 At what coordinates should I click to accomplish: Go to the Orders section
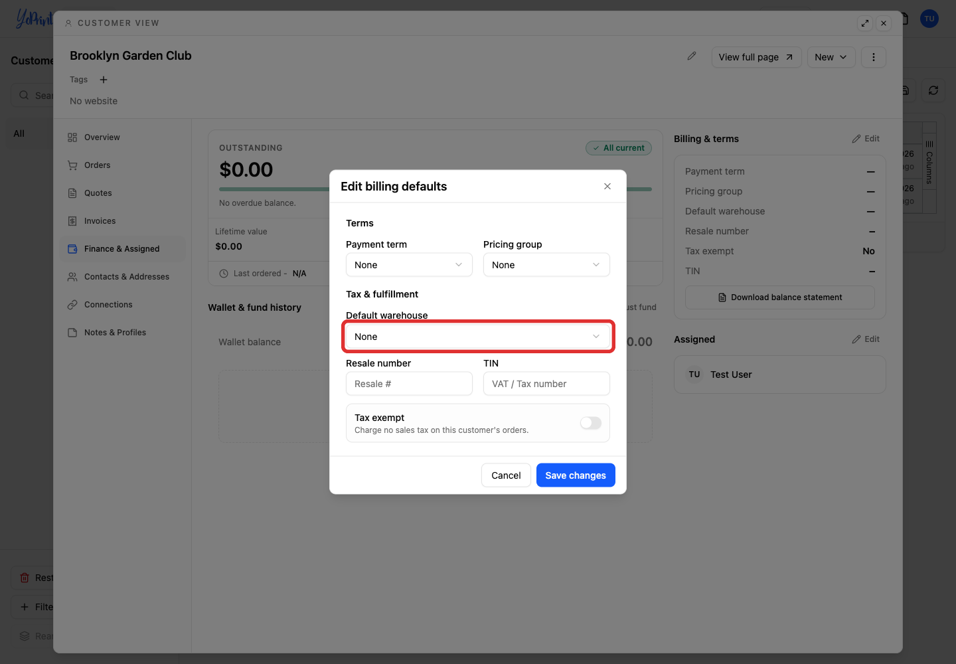point(122,165)
